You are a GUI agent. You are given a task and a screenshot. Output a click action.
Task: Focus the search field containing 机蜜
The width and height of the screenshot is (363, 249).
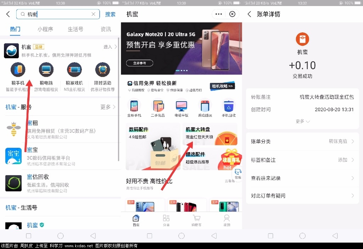coord(58,14)
